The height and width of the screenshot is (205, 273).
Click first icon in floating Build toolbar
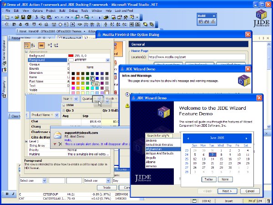click(201, 21)
